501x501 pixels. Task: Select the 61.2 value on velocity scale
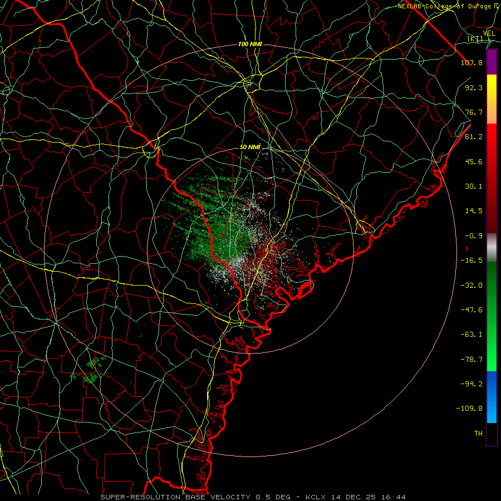pos(474,137)
